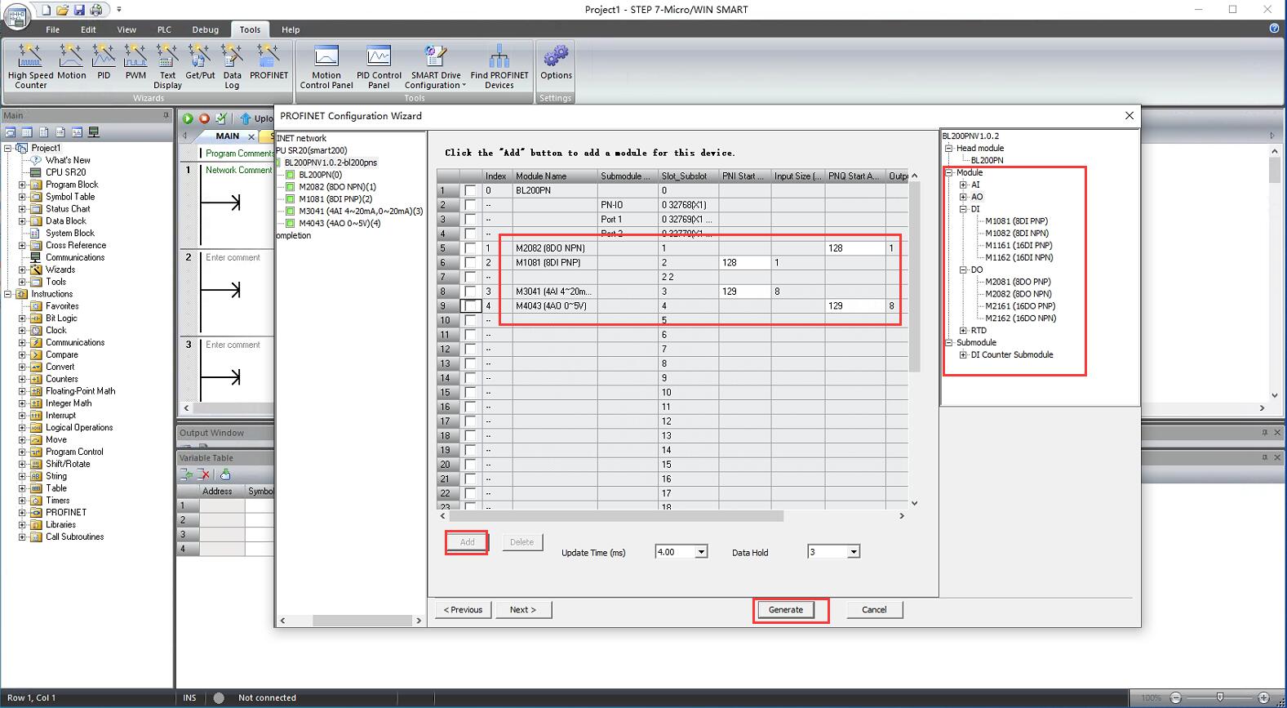
Task: Click the module table horizontal scrollbar
Action: [616, 516]
